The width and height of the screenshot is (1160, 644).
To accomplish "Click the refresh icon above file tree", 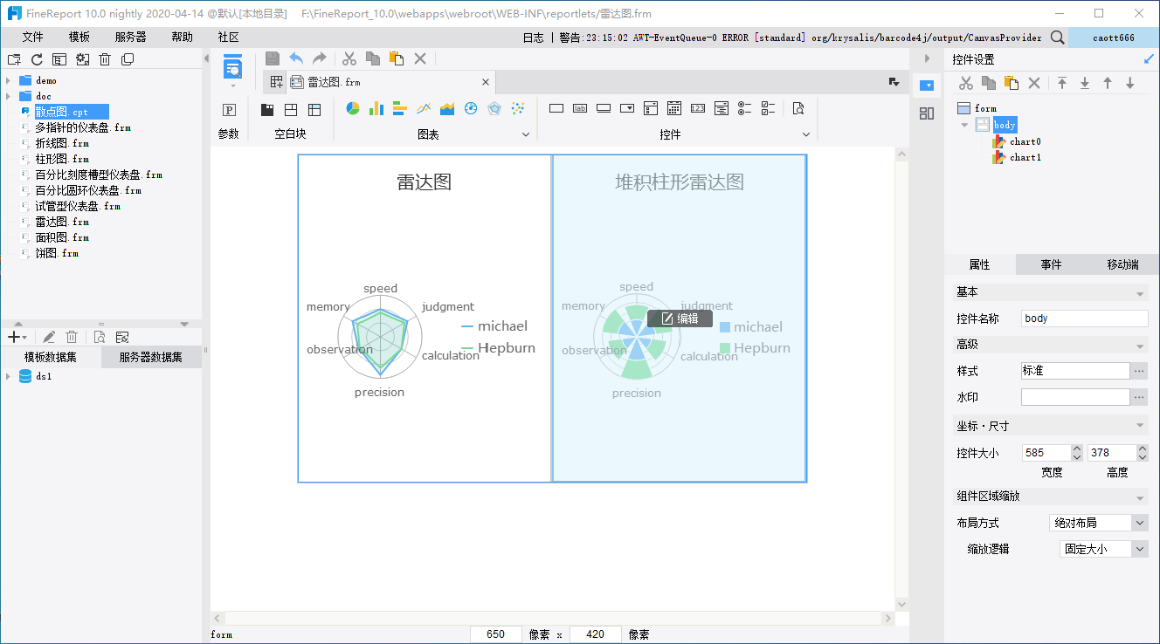I will (37, 59).
